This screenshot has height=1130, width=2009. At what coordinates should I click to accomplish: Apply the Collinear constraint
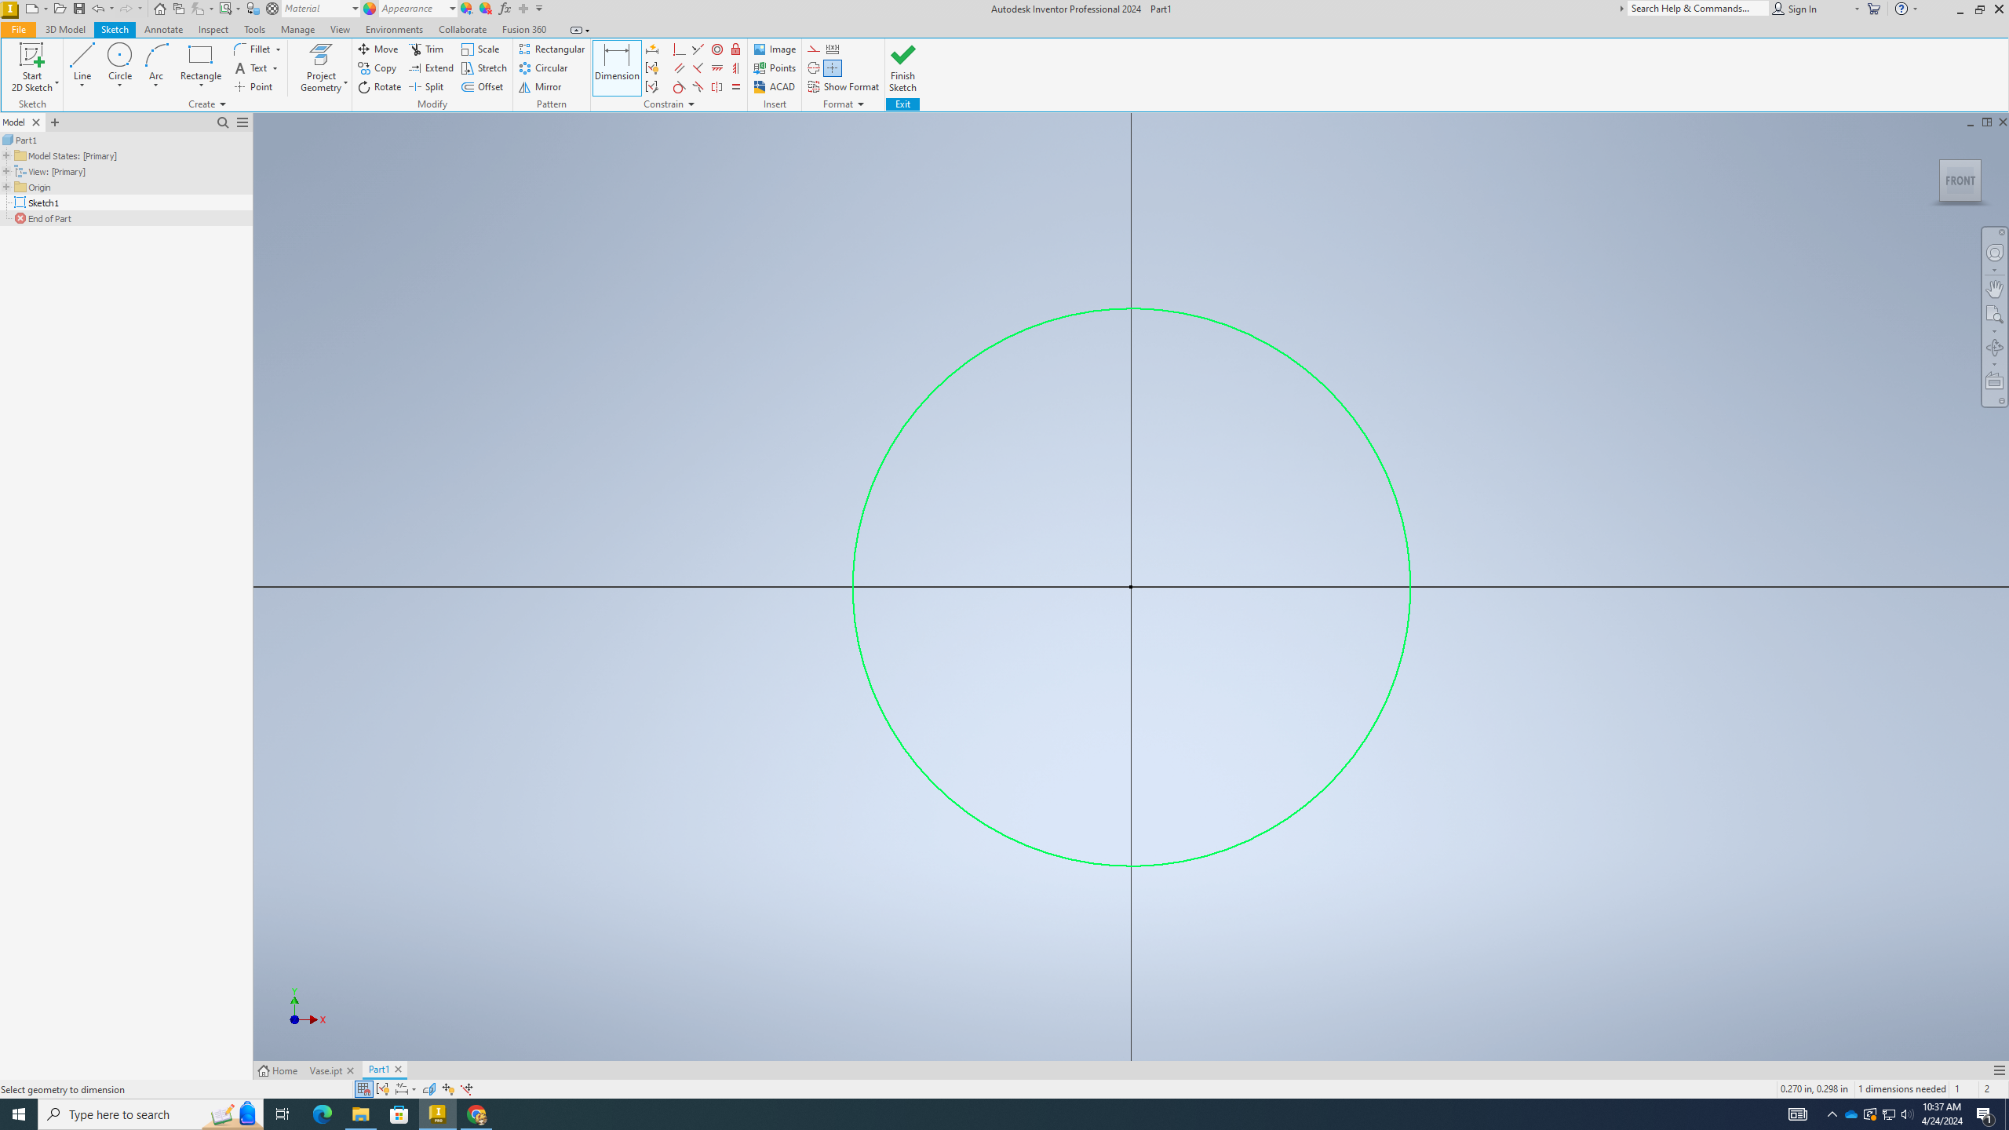(x=698, y=49)
